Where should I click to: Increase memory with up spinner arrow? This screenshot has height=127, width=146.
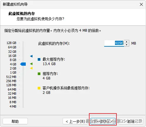(126, 42)
